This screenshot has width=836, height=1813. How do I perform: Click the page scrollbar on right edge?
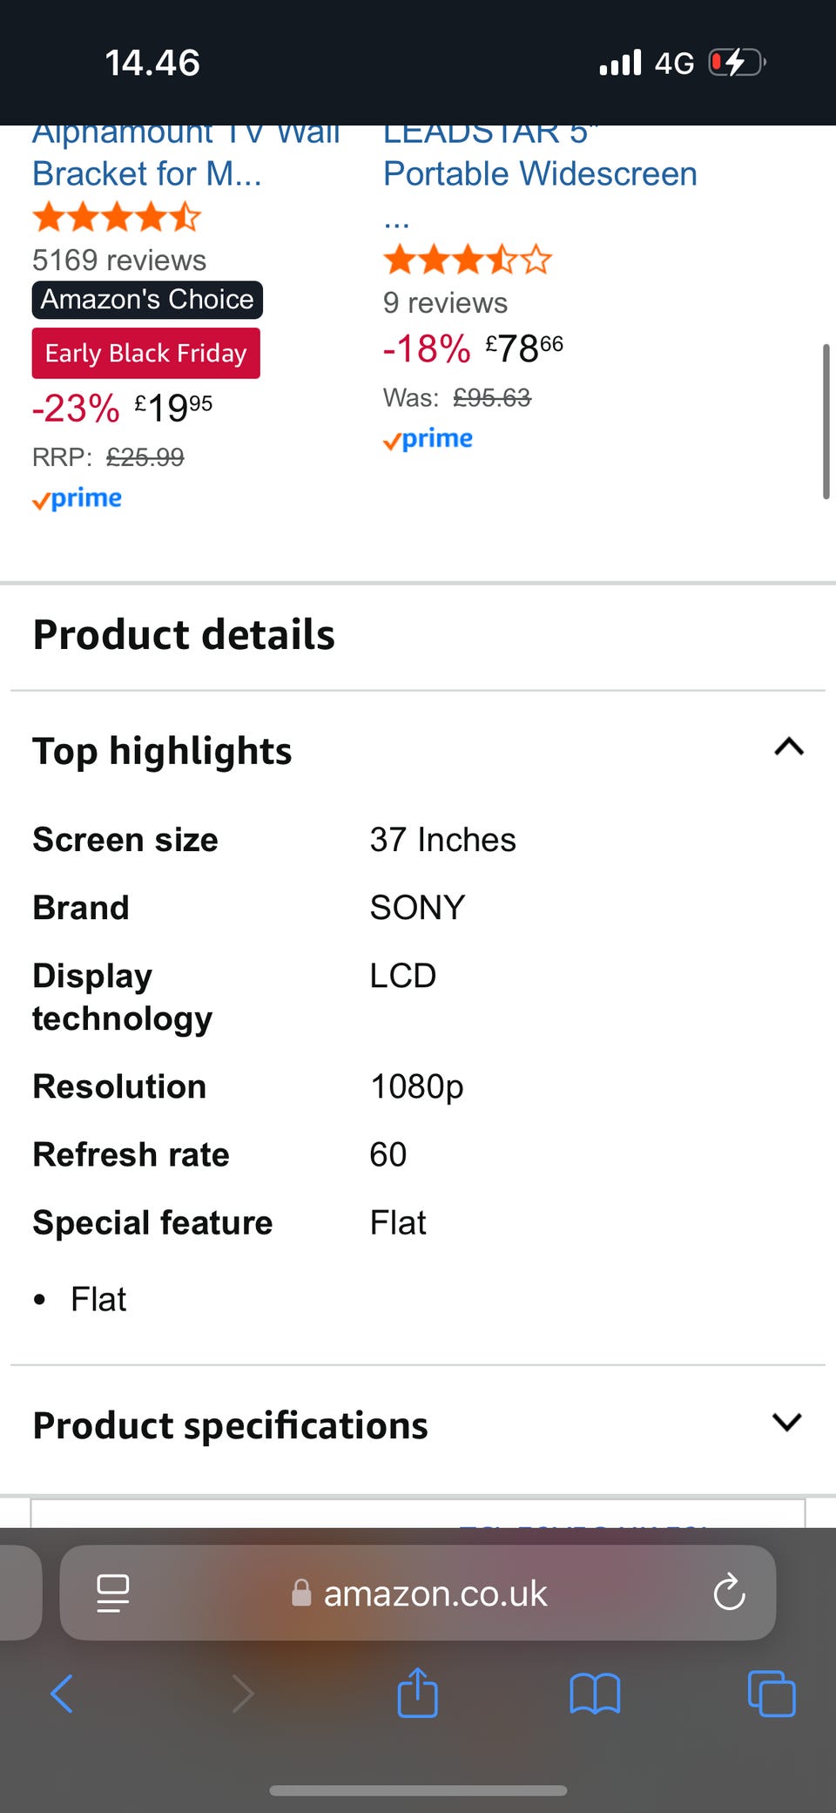[826, 422]
